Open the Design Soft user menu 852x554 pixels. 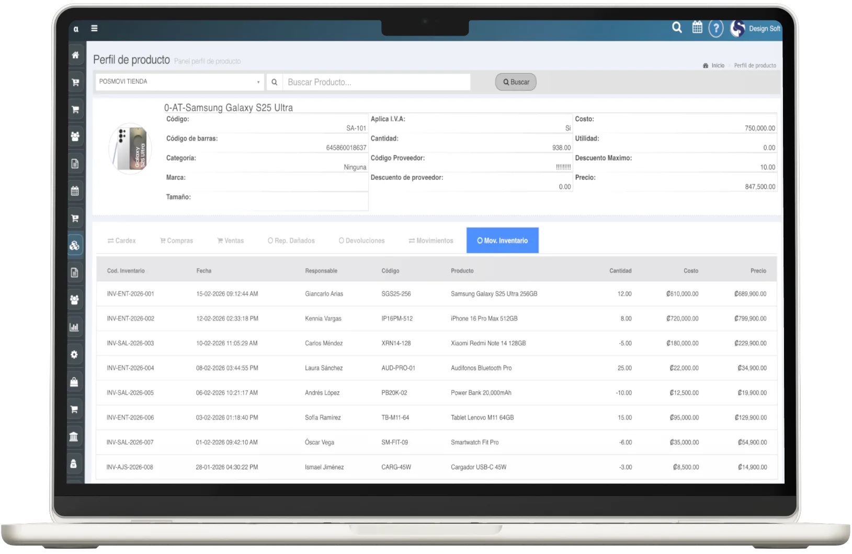[756, 29]
